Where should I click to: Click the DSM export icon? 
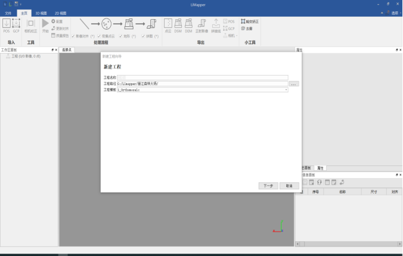[x=178, y=24]
